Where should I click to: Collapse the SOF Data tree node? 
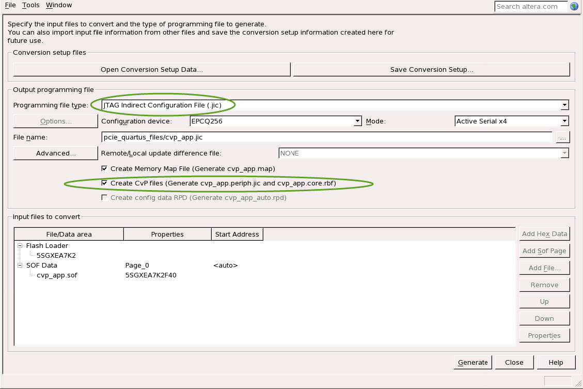tap(20, 265)
